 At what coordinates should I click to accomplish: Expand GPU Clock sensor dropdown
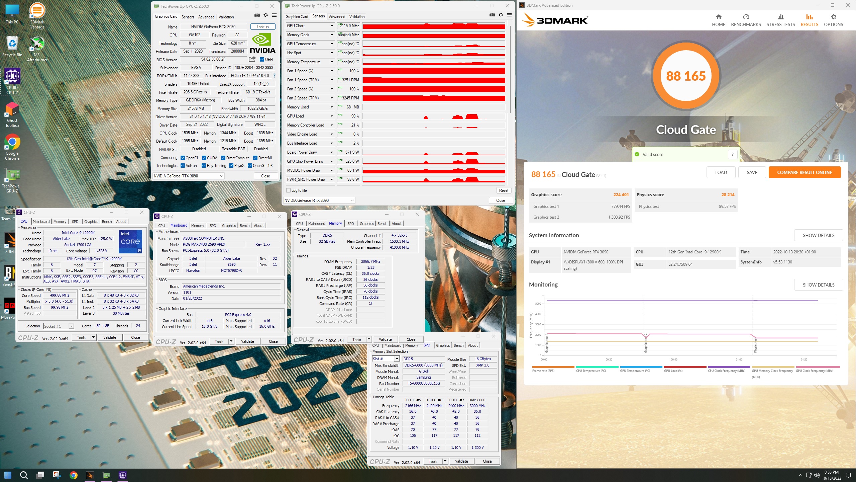tap(332, 26)
